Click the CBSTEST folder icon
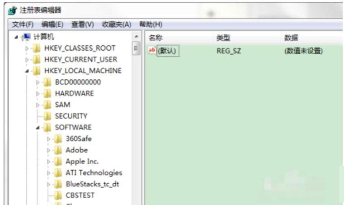 (x=58, y=195)
